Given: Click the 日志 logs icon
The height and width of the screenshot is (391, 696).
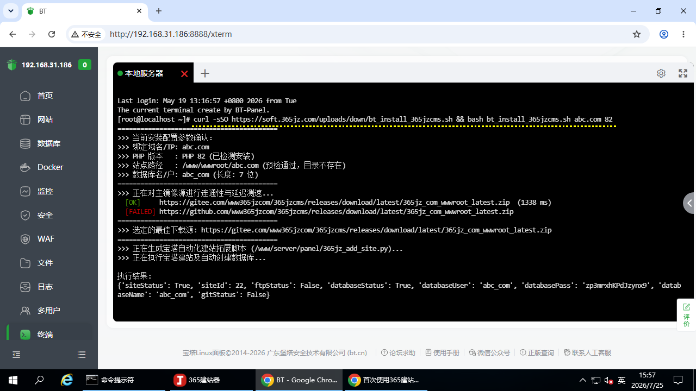Looking at the screenshot, I should click(25, 287).
